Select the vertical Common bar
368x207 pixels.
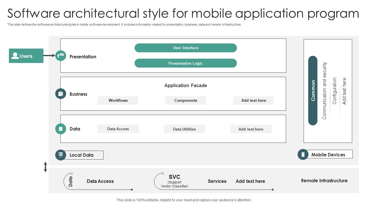click(313, 91)
